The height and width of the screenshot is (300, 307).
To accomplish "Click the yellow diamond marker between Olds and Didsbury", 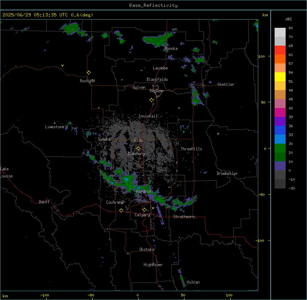I will [x=139, y=149].
